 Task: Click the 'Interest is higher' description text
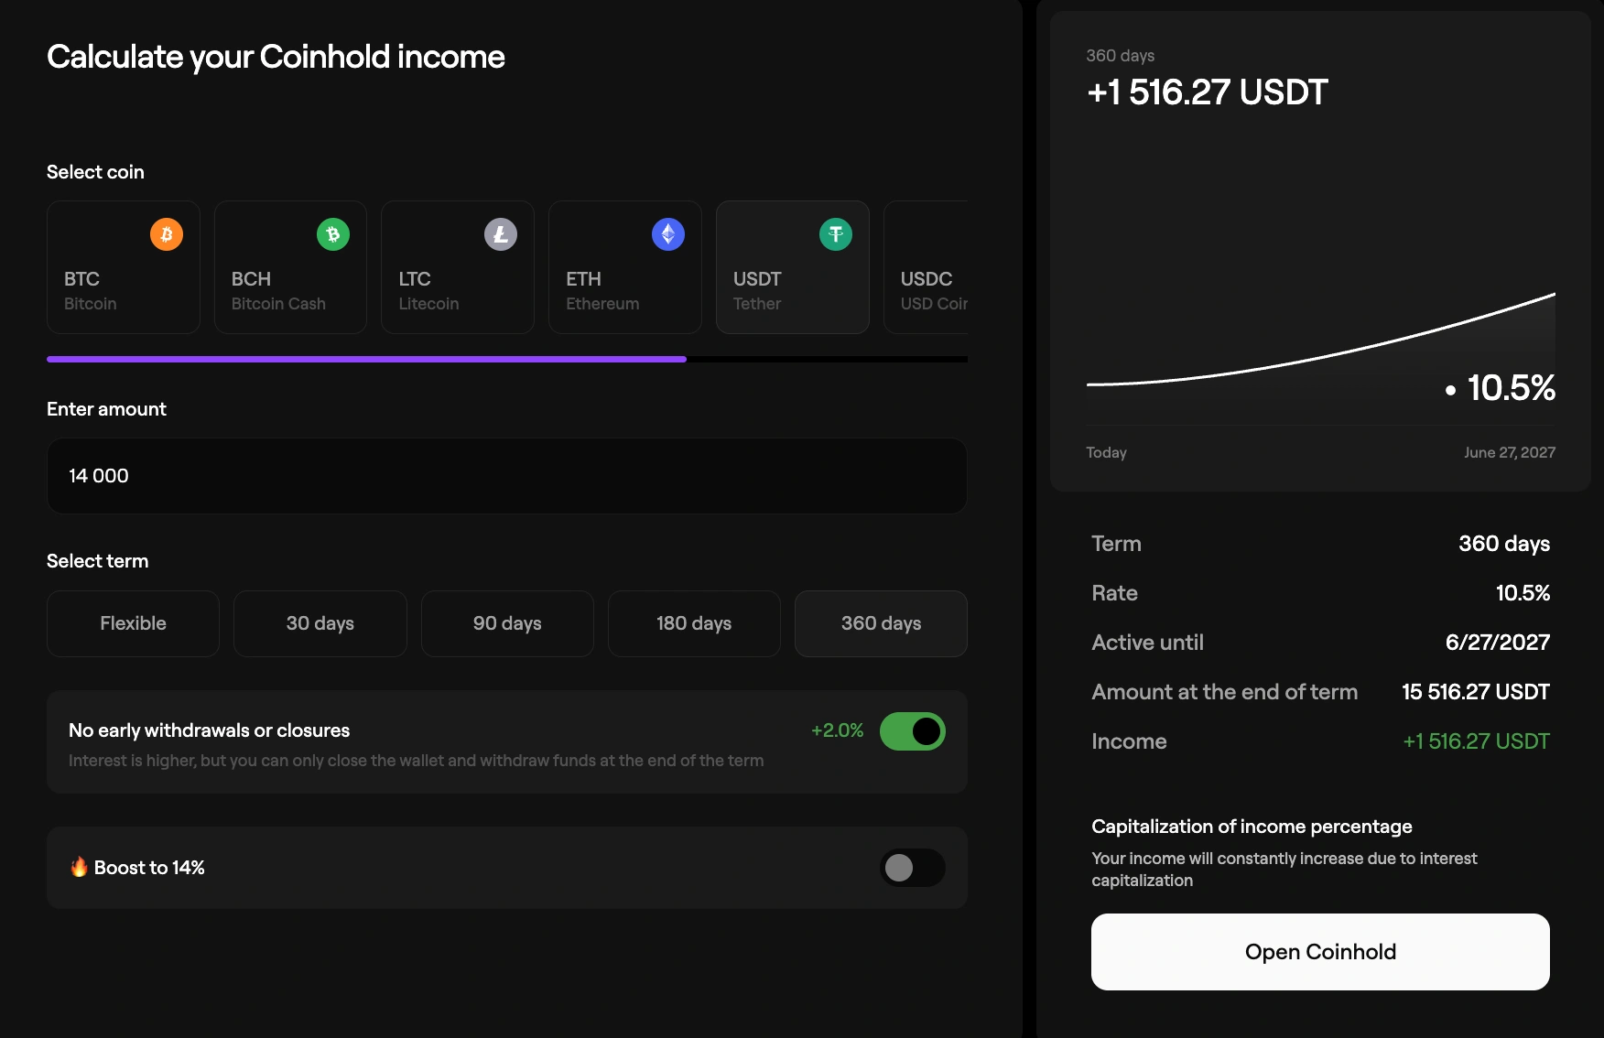pos(416,761)
